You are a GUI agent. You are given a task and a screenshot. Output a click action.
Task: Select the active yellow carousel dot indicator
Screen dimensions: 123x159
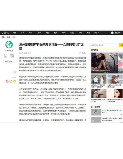pos(105,72)
